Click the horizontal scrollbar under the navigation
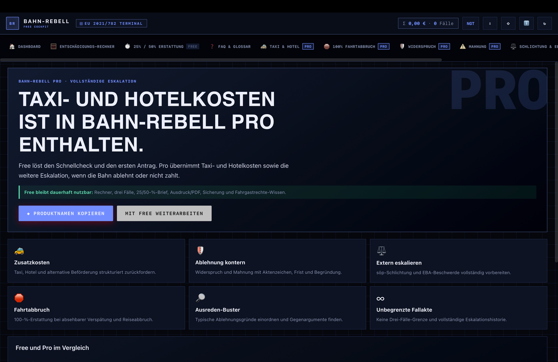Screen dimensions: 558x362 [x=221, y=60]
